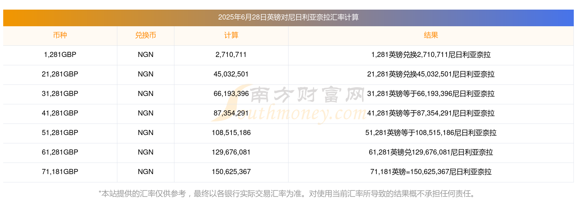Image resolution: width=577 pixels, height=208 pixels.
Task: Click result 1,281英镑兑换2,710,711尼日利亚奈拉
Action: click(x=431, y=55)
